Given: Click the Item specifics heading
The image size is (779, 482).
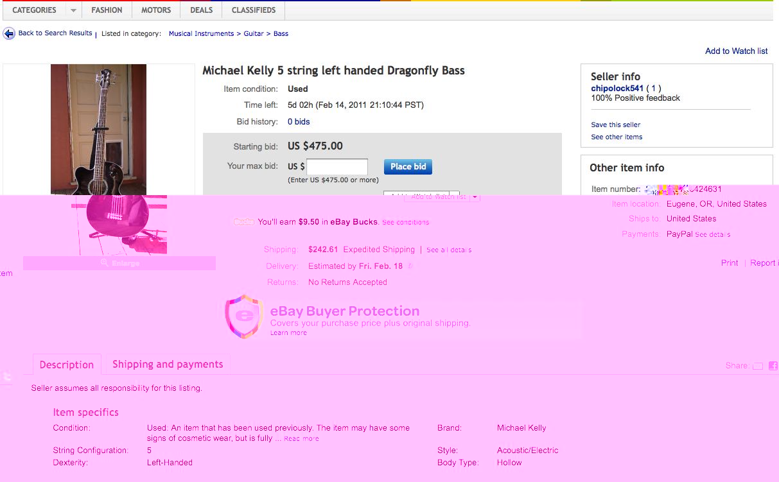Looking at the screenshot, I should [x=85, y=412].
